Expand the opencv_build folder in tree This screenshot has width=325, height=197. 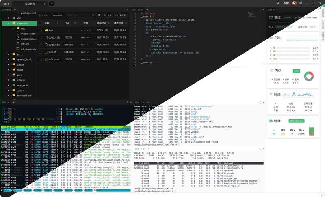tap(9, 59)
